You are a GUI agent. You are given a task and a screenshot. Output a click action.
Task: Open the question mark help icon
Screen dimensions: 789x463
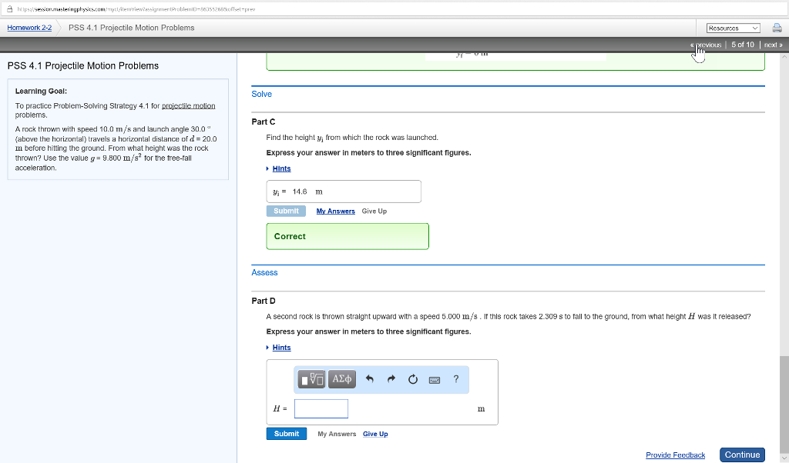(x=456, y=378)
